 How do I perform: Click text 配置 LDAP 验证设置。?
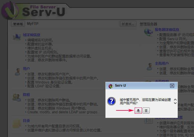[44, 86]
